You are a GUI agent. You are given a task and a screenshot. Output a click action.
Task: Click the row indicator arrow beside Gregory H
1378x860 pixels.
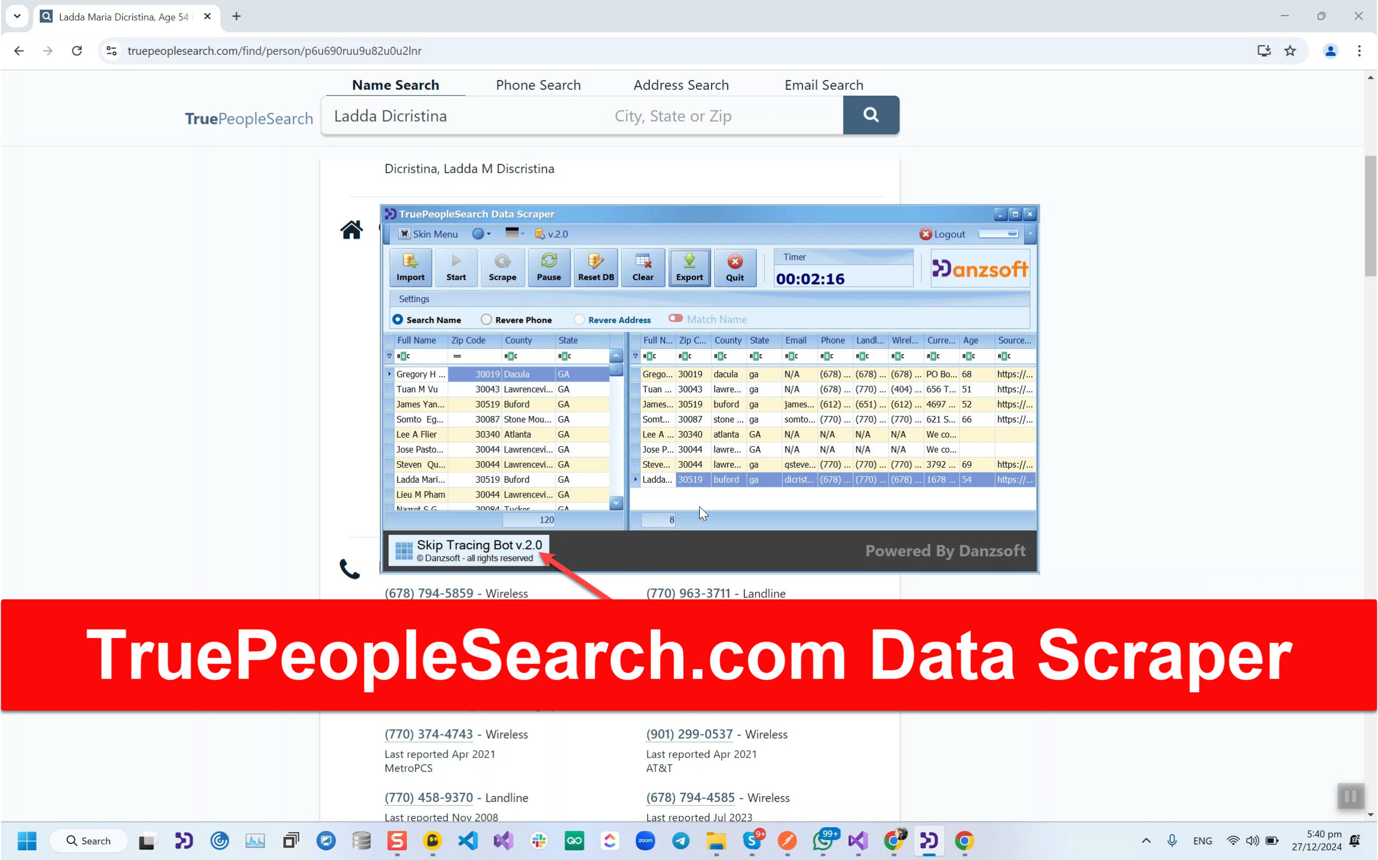coord(389,373)
